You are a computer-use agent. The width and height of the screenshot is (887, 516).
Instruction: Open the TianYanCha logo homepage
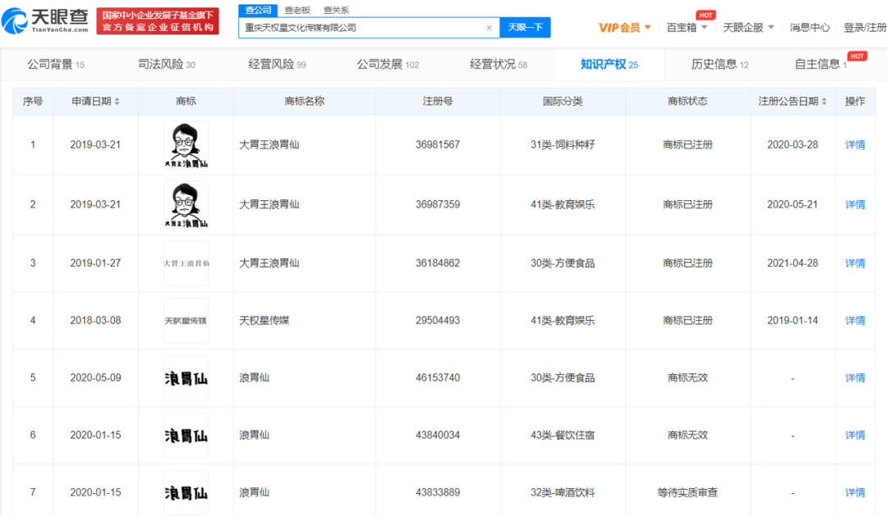coord(45,21)
